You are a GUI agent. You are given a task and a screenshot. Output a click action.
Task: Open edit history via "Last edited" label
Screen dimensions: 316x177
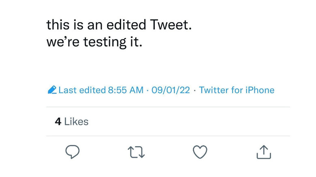click(x=82, y=90)
